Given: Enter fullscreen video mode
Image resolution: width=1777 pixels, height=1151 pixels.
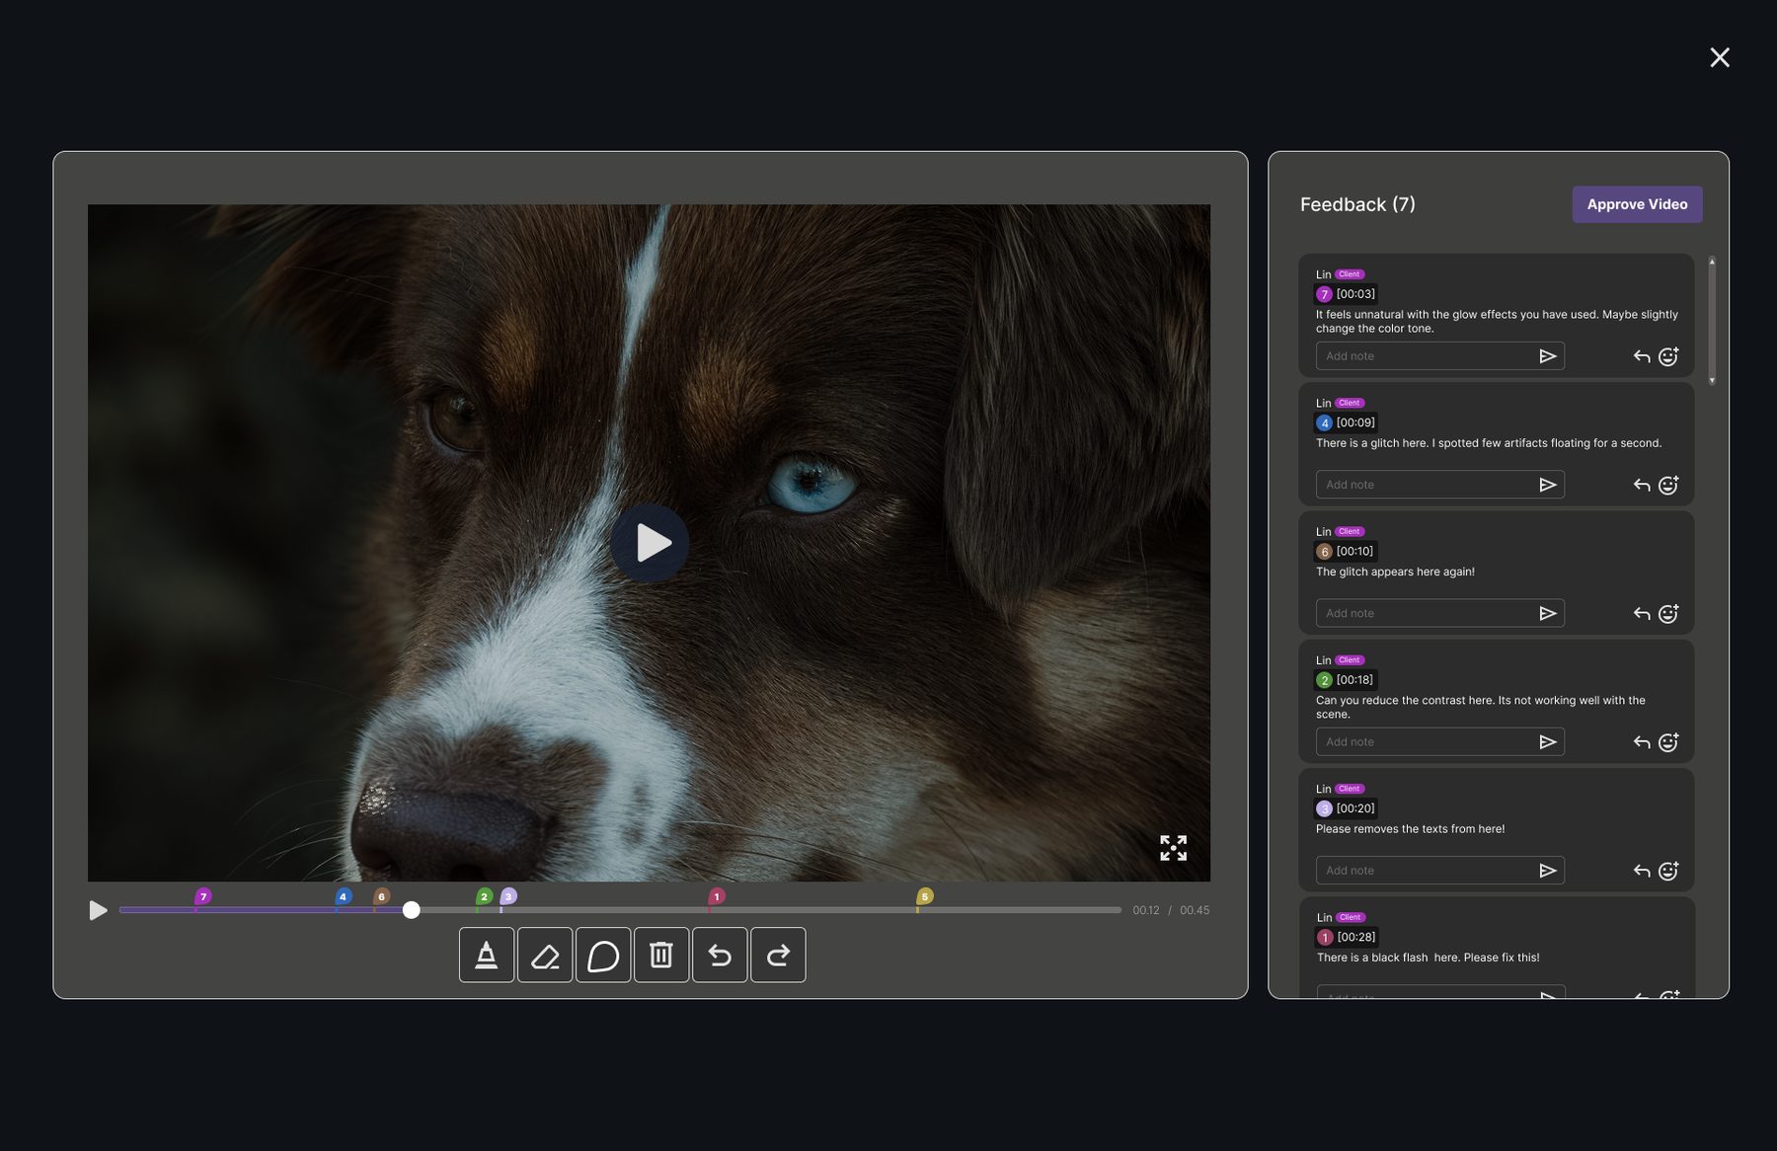Looking at the screenshot, I should (x=1173, y=848).
